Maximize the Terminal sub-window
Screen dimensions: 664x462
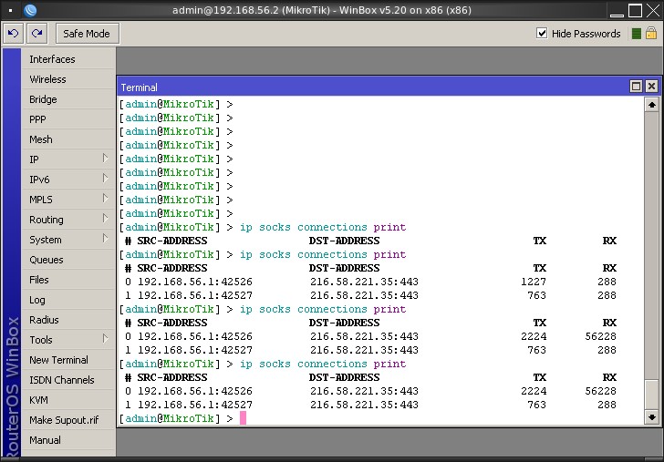point(636,87)
